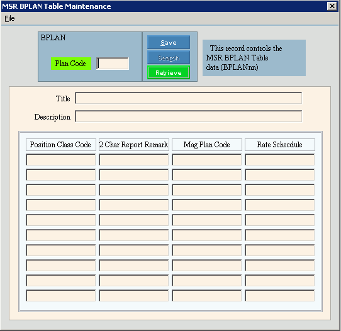Select second row Mag Plan Code cell
Screen dimensions: 341x331
(x=207, y=175)
